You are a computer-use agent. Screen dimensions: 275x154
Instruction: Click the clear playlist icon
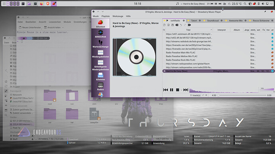tap(177, 25)
